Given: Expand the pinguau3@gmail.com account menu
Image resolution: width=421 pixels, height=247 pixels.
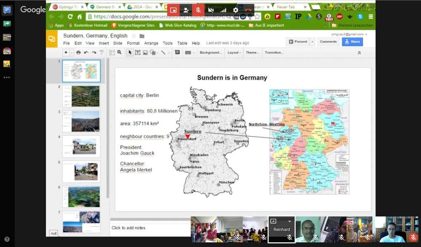Looking at the screenshot, I should (349, 34).
